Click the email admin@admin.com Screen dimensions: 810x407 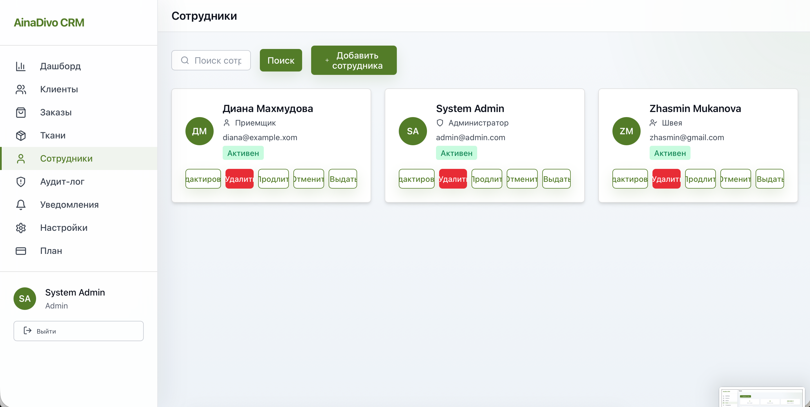click(x=470, y=138)
